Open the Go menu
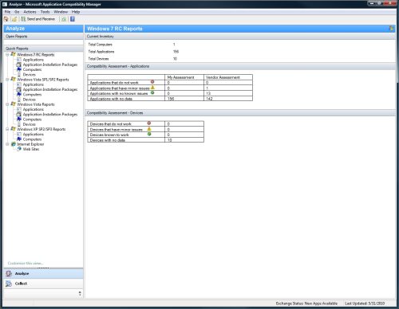 pos(17,12)
